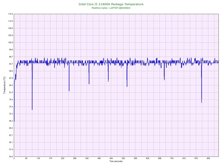Click the 348 seconds x-axis label
The width and height of the screenshot is (222, 167).
point(87,158)
